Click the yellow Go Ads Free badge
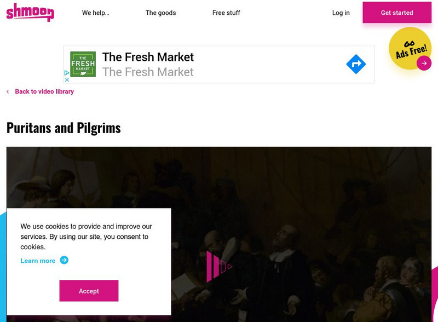This screenshot has width=438, height=322. pos(409,49)
